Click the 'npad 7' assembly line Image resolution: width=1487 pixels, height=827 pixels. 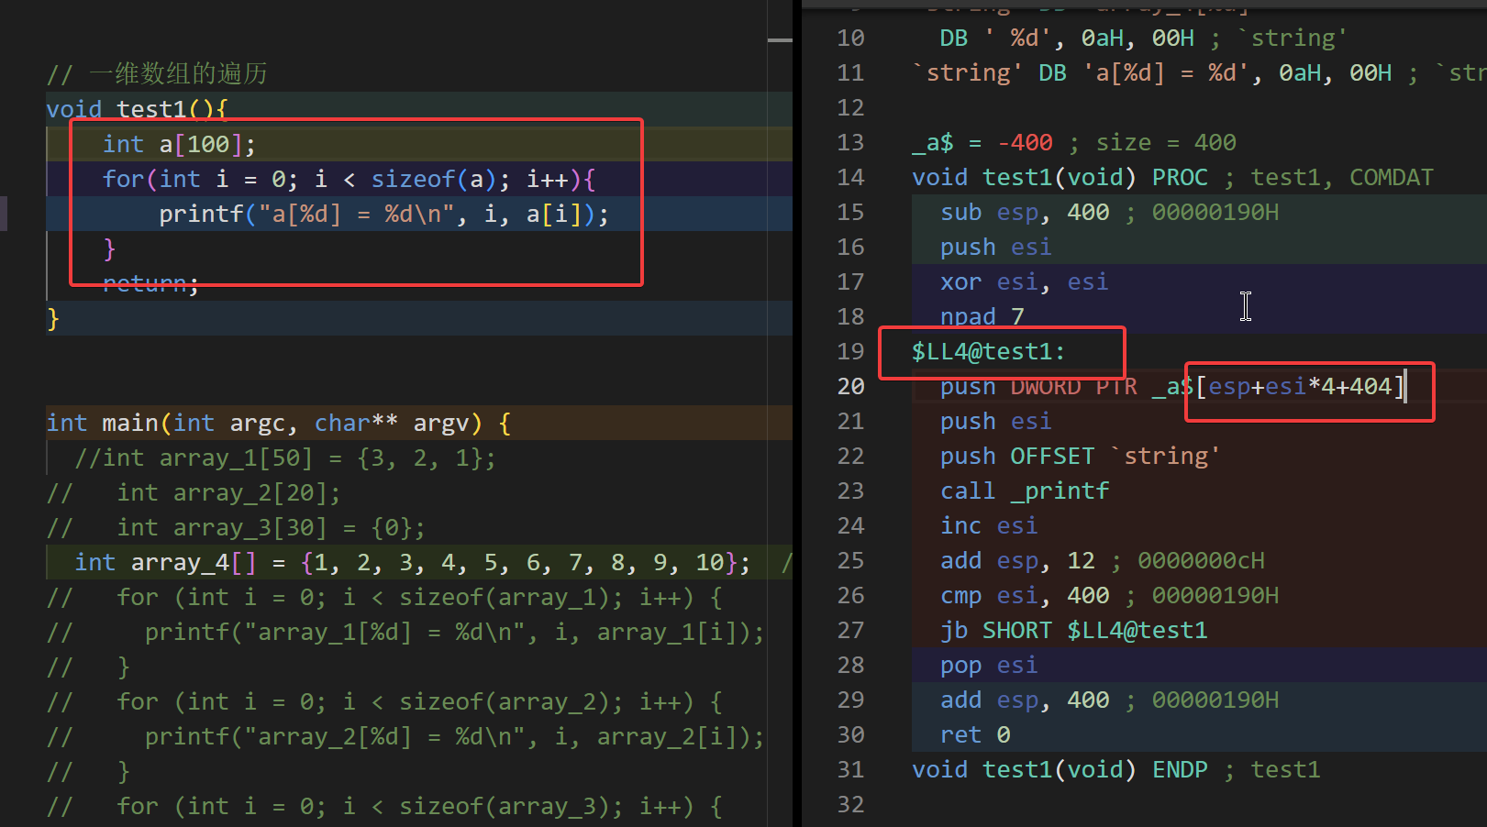tap(982, 317)
